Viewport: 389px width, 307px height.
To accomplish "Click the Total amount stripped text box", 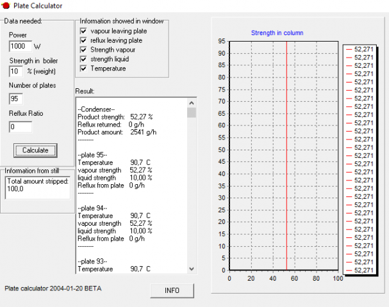I will 37,187.
